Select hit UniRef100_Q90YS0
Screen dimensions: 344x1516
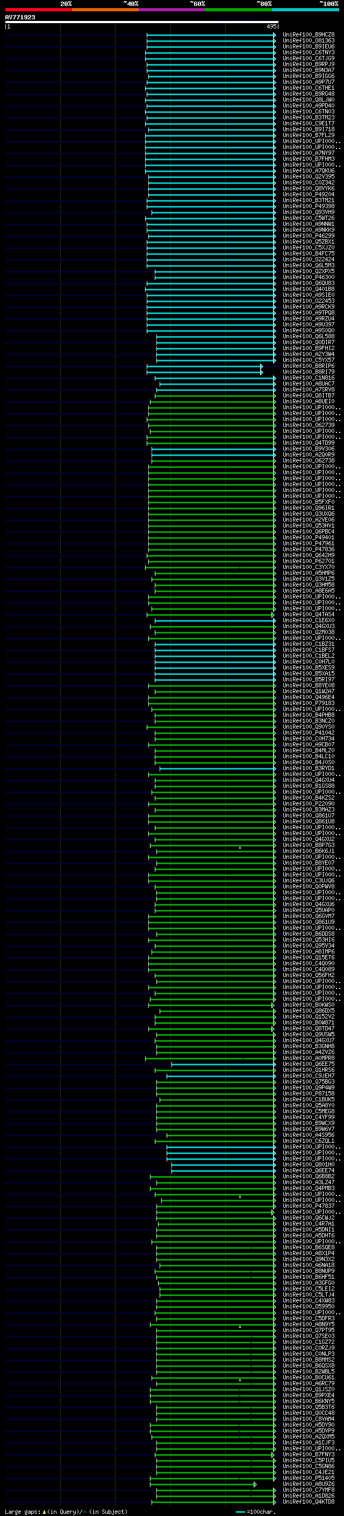[x=309, y=727]
